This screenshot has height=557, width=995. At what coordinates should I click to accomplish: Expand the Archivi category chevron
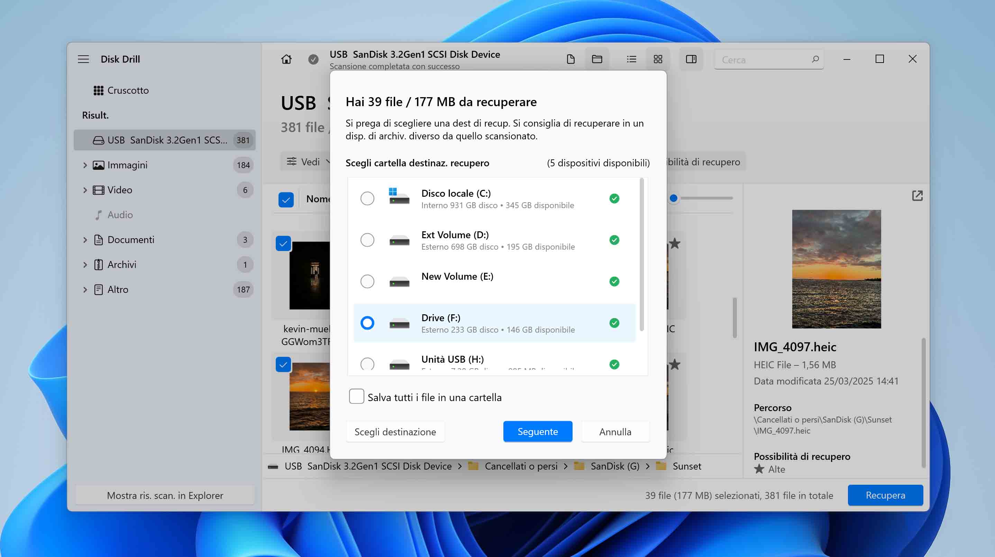[85, 264]
